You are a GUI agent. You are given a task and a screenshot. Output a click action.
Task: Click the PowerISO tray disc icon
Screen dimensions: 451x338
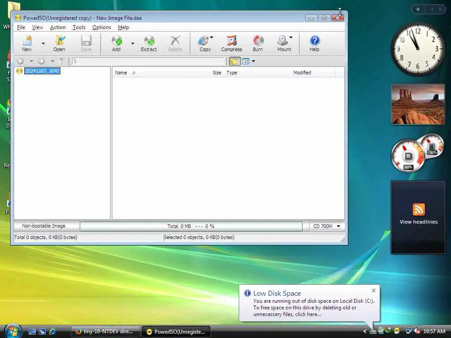(x=397, y=331)
